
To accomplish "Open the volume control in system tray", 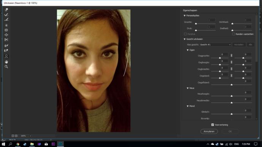I will coord(231,144).
